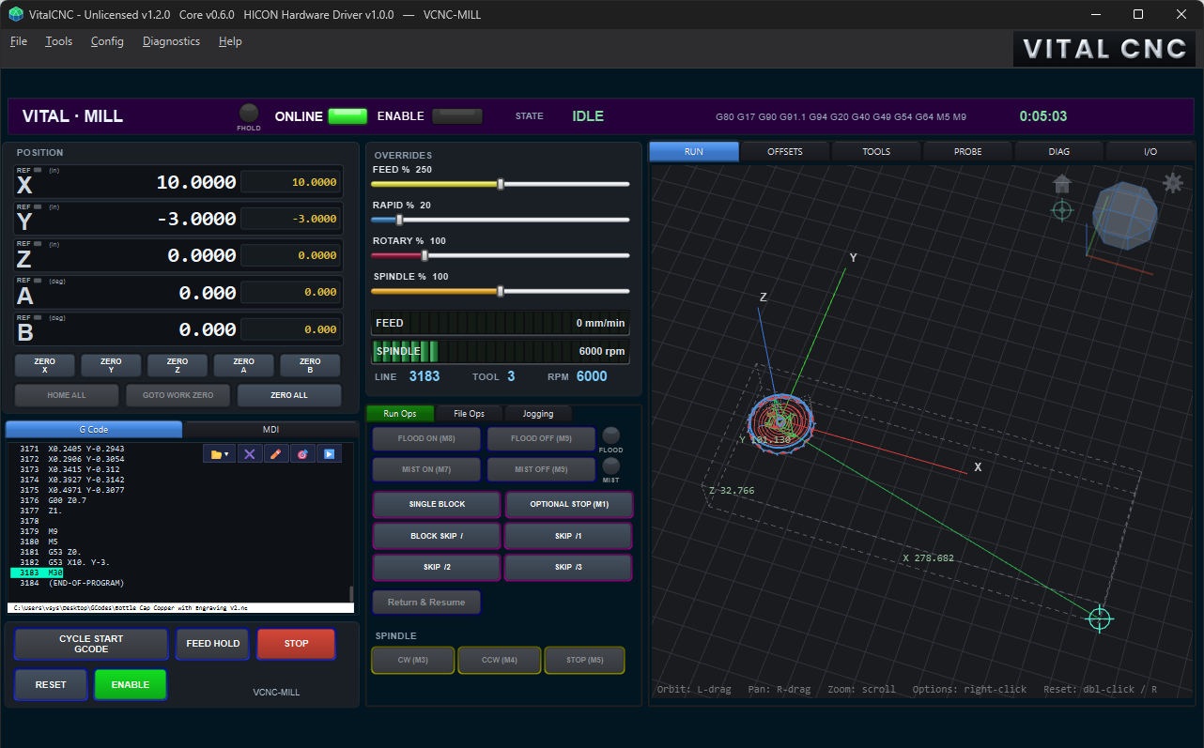1204x748 pixels.
Task: Switch to the OFFSETS tab
Action: pyautogui.click(x=785, y=151)
